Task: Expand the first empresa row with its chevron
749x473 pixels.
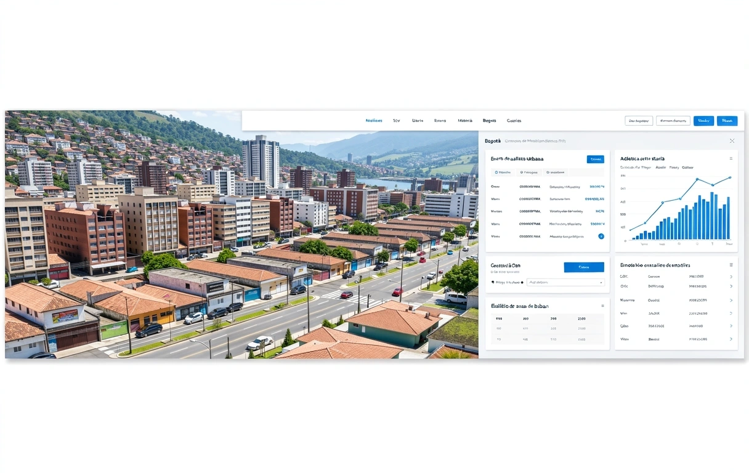Action: coord(731,277)
